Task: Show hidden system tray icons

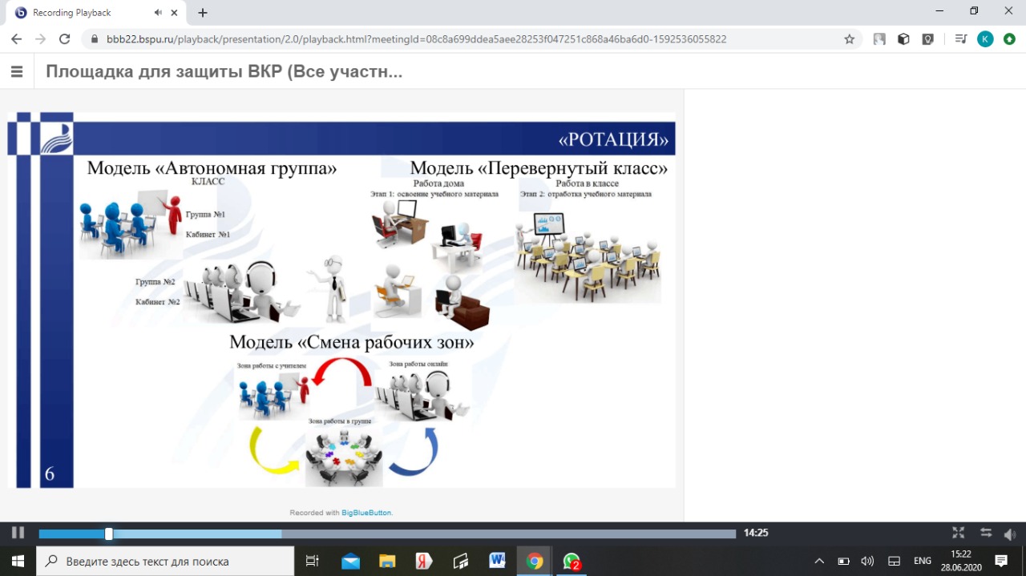Action: pyautogui.click(x=819, y=561)
